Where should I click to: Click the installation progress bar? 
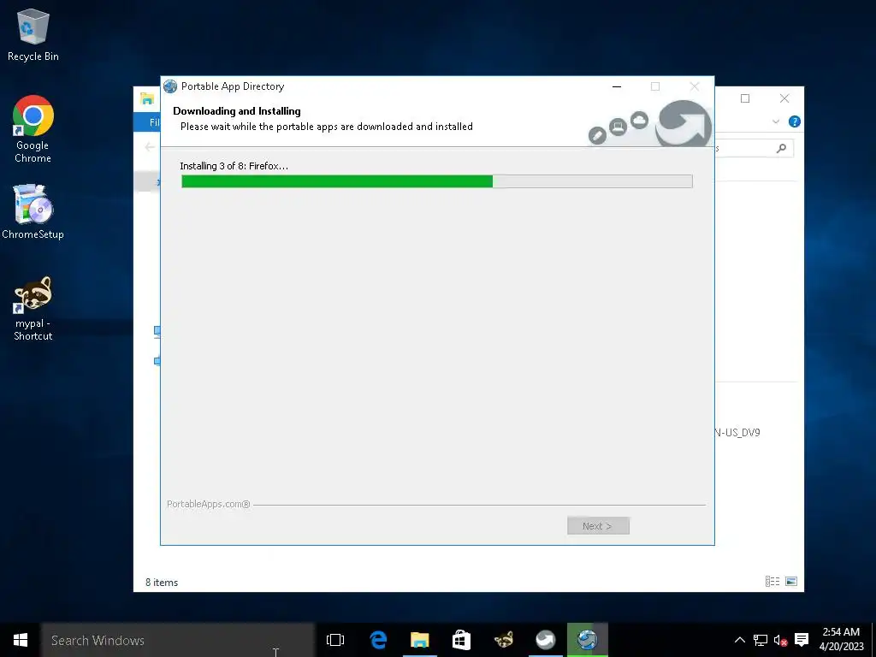pos(437,181)
